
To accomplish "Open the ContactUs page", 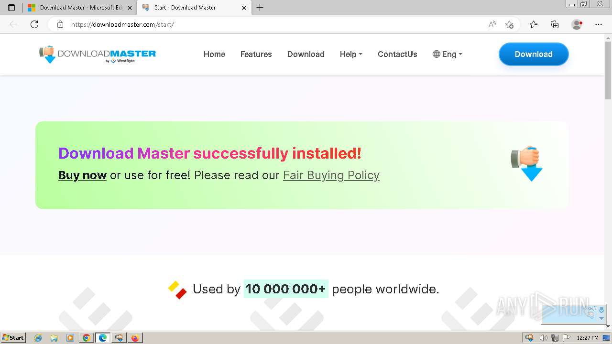I will (397, 54).
